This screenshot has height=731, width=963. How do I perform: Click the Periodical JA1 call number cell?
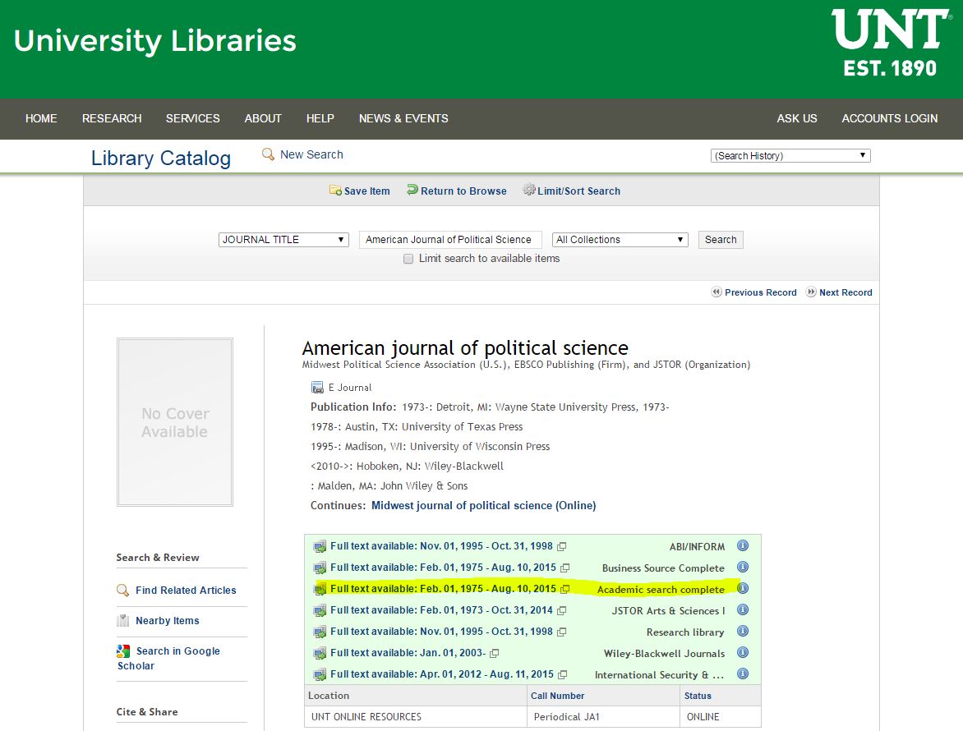(604, 717)
